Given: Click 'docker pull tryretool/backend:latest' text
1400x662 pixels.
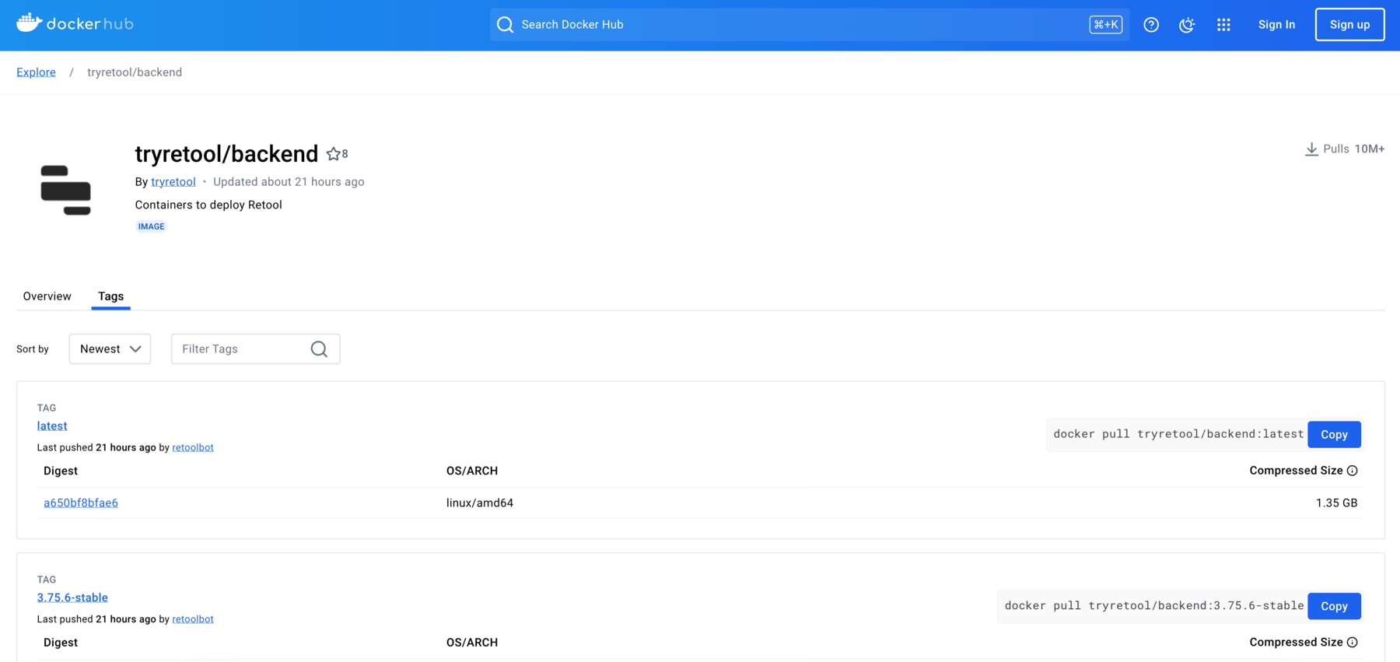Looking at the screenshot, I should (1178, 434).
